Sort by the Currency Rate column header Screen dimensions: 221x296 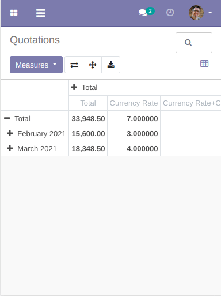[x=134, y=103]
